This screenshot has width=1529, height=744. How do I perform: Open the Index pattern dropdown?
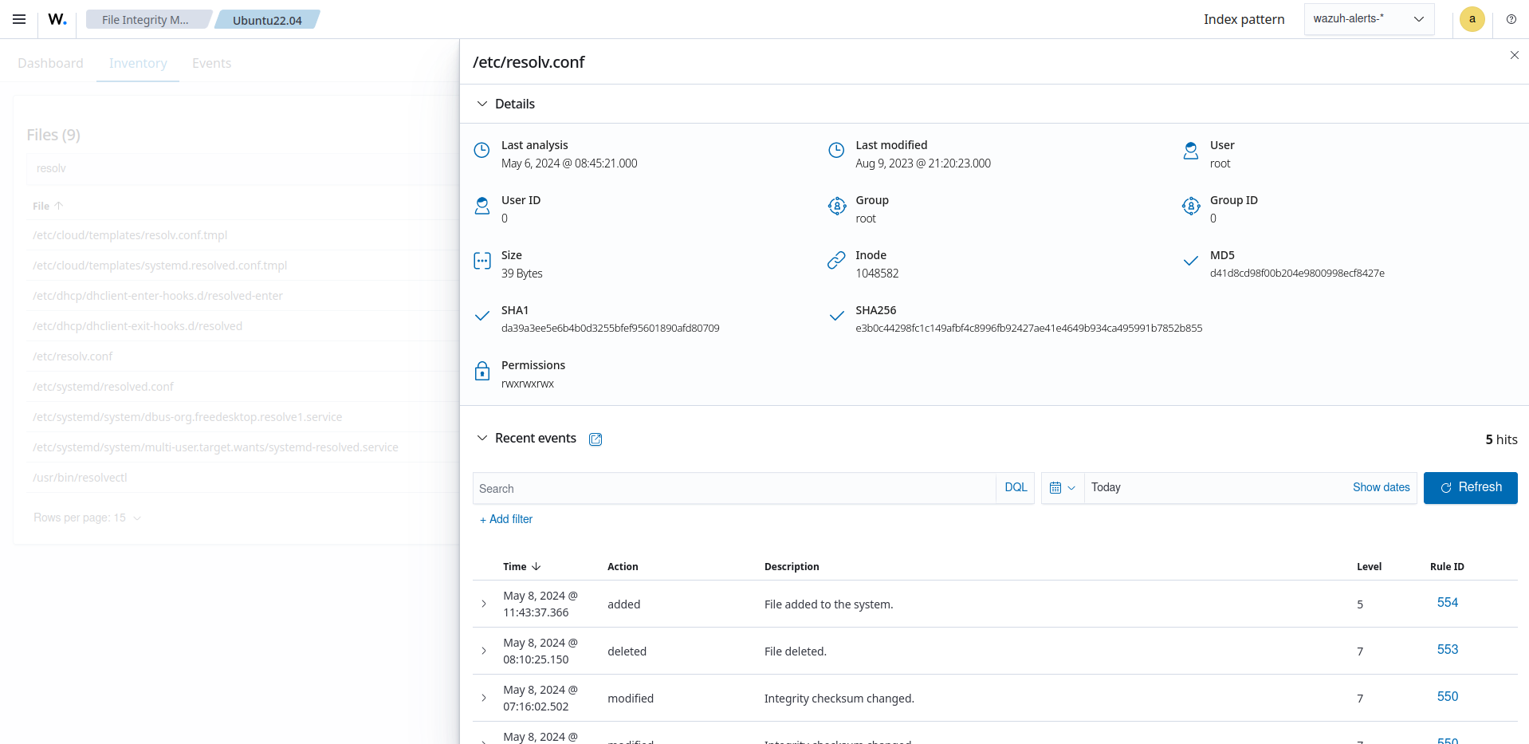tap(1368, 19)
